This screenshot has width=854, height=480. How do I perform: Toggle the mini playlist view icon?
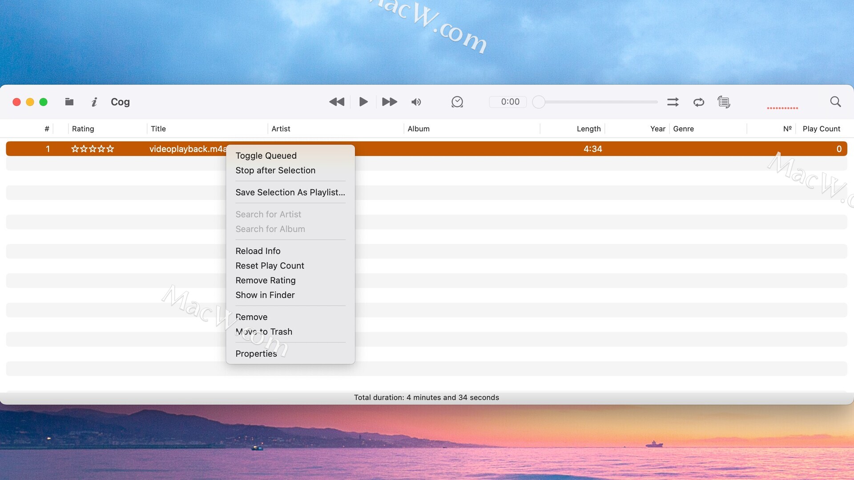724,102
